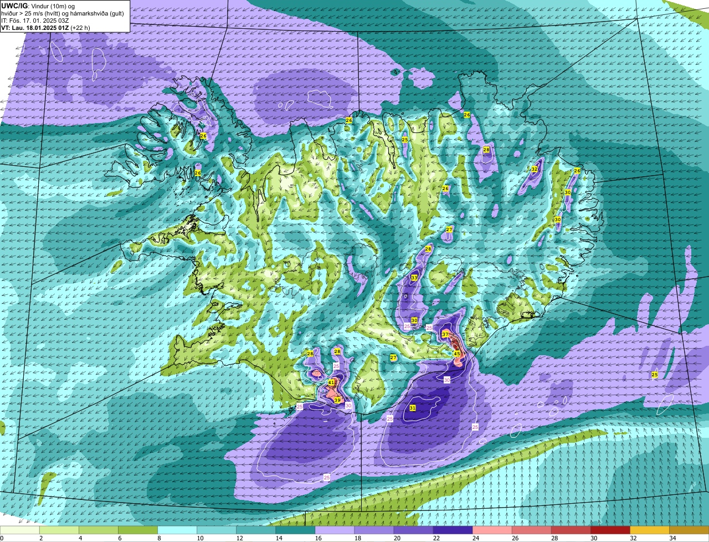This screenshot has width=709, height=542.
Task: Pick the pink 24–26 color bar segment
Action: pos(492,530)
